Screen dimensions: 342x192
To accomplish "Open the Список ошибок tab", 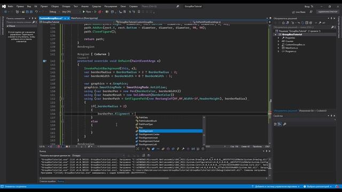I will [48, 181].
